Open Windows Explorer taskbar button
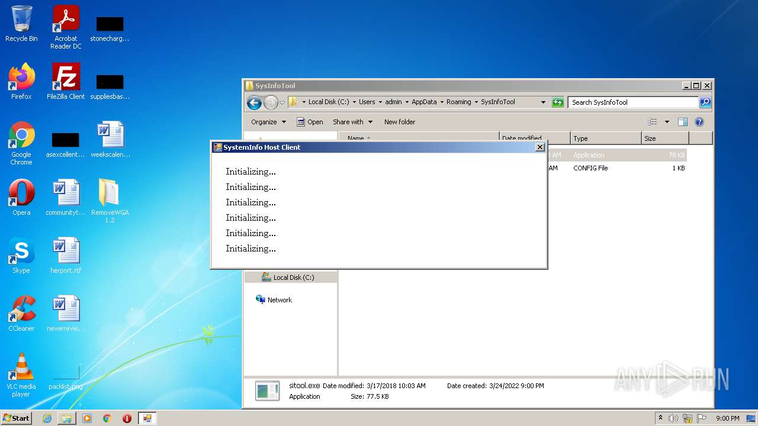758x426 pixels. point(67,418)
